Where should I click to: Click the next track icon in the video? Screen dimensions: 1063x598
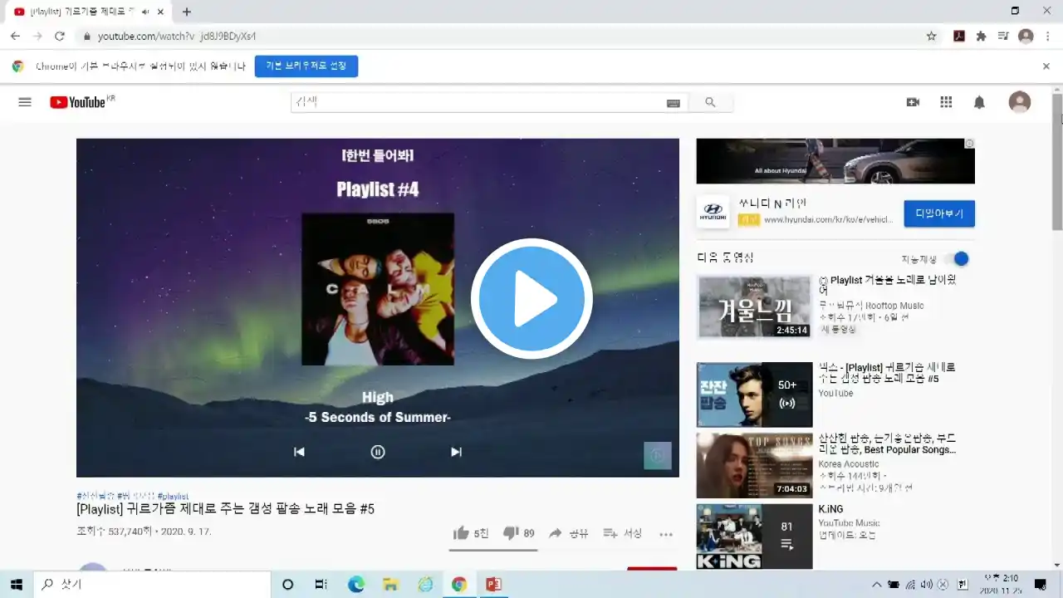[x=456, y=452]
